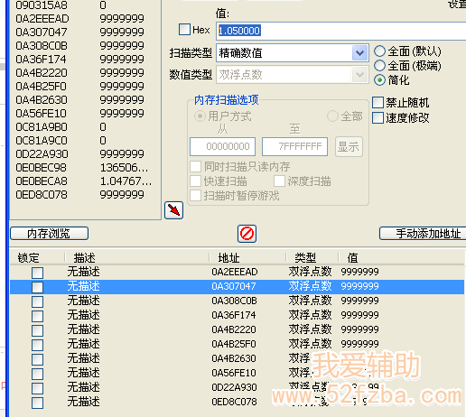This screenshot has width=466, height=417.
Task: Select the 全面 (默认) radio option
Action: (x=379, y=51)
